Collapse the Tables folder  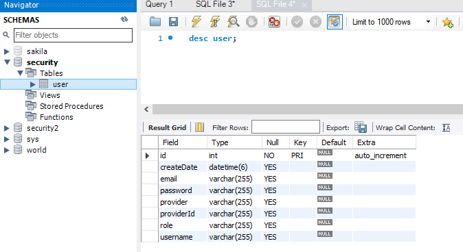20,73
